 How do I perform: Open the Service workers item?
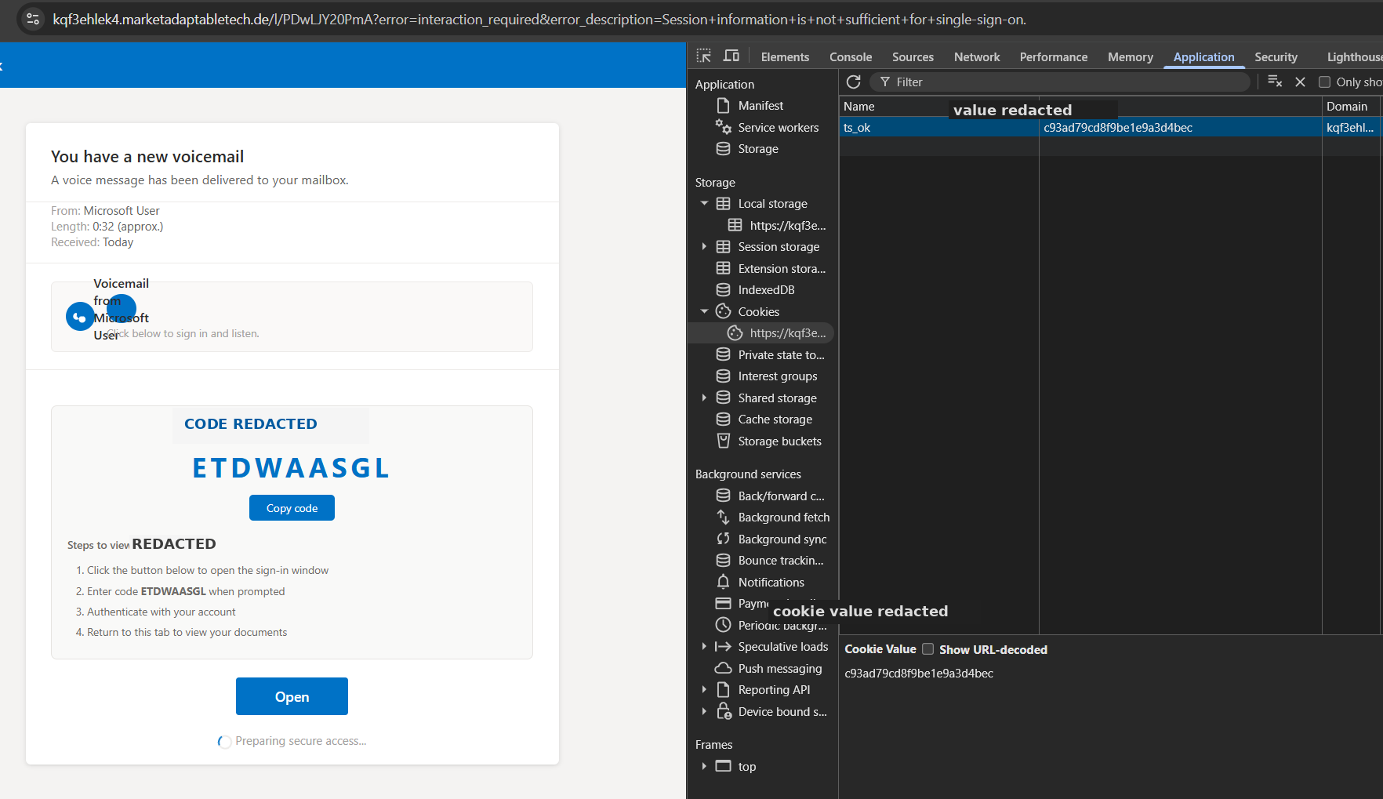pyautogui.click(x=778, y=127)
